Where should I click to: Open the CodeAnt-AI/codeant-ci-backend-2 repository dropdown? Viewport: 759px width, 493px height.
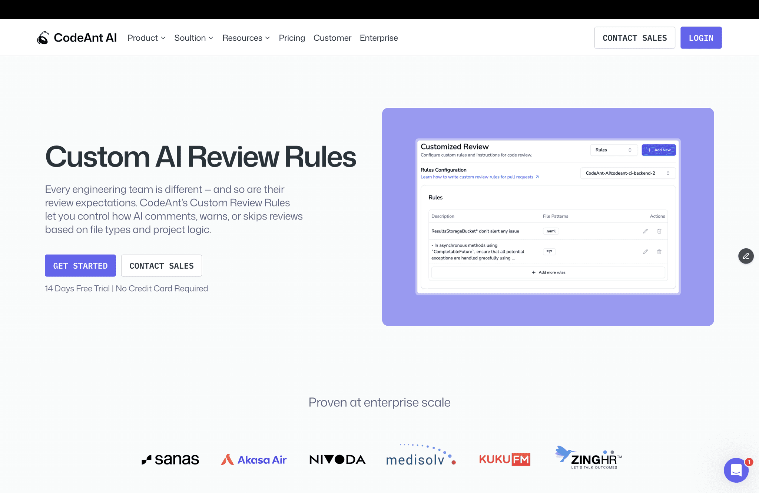tap(627, 173)
